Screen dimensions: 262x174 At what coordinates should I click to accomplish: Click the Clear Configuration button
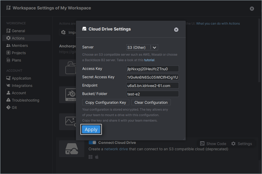(x=151, y=102)
